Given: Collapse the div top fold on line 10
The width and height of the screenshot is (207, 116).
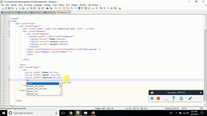Looking at the screenshot, I should pos(9,24).
